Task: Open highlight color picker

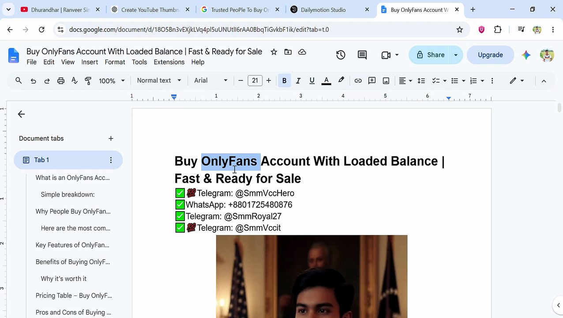Action: [x=341, y=80]
